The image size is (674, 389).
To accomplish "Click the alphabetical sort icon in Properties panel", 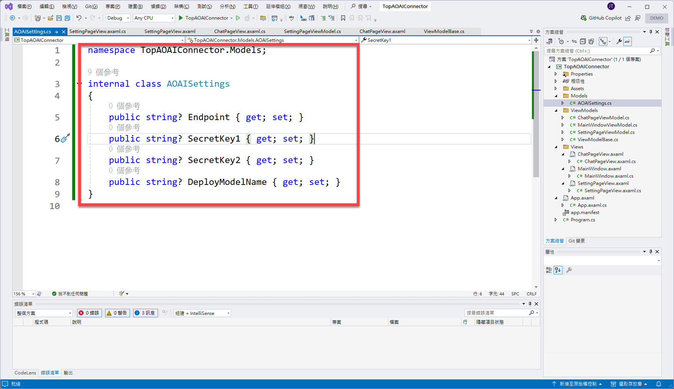I will [558, 270].
